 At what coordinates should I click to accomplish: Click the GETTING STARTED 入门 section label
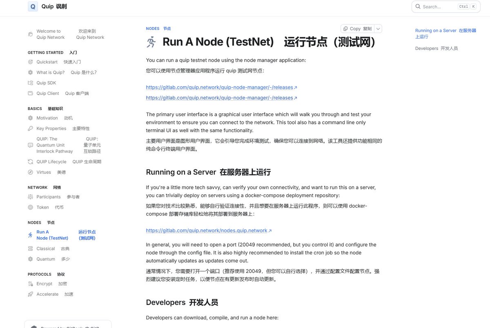click(52, 53)
